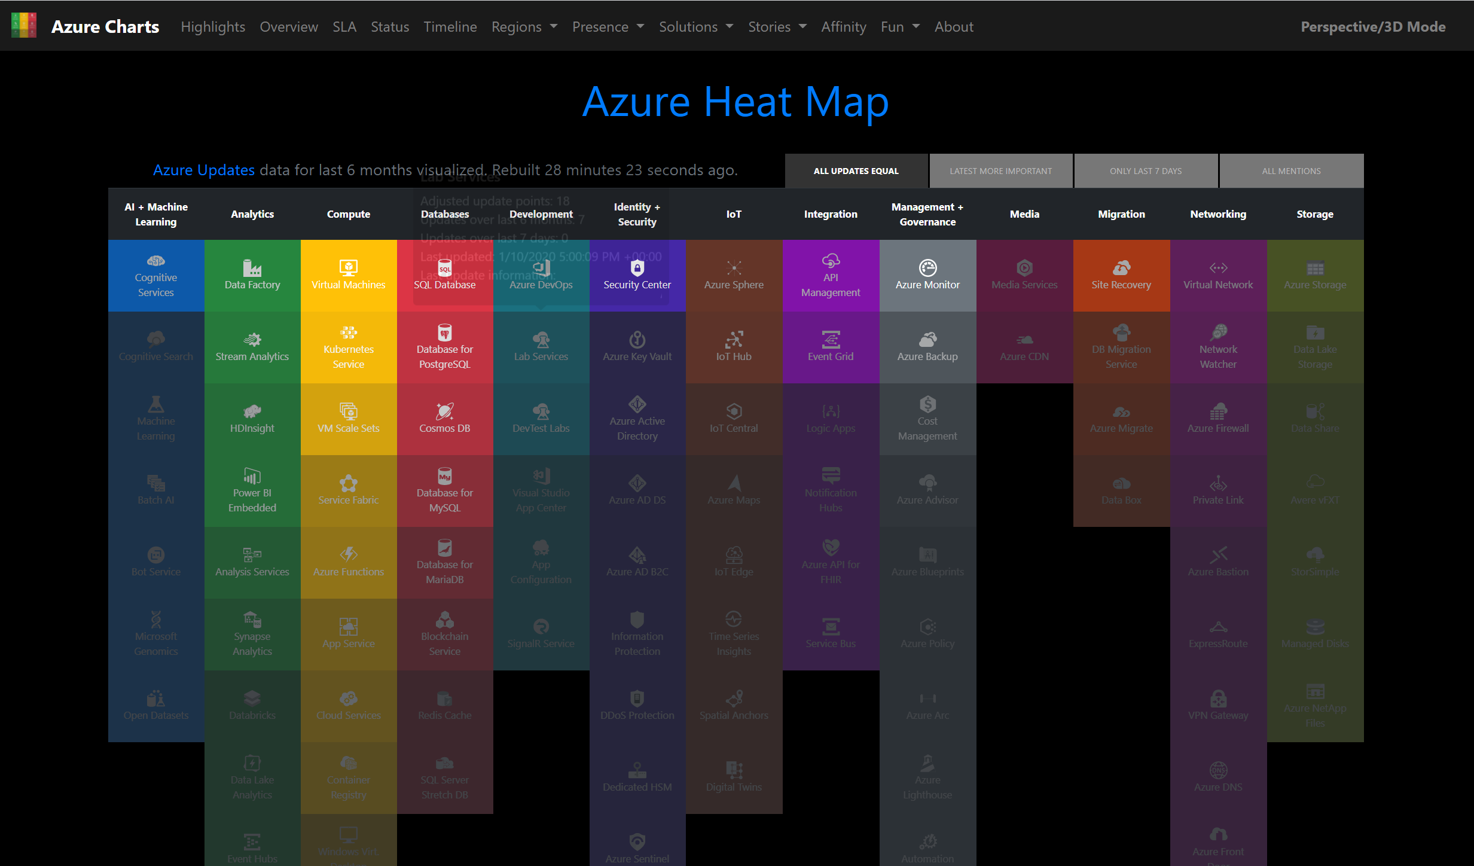Click the Security Center shield icon
1474x866 pixels.
[x=637, y=267]
